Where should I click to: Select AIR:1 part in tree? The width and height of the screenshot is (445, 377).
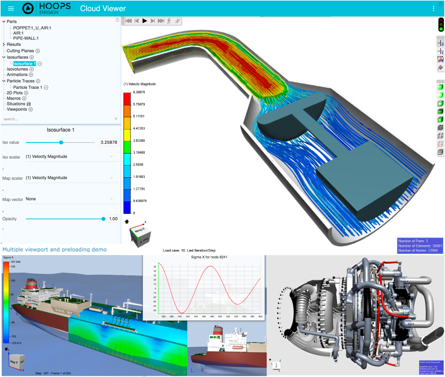click(22, 33)
